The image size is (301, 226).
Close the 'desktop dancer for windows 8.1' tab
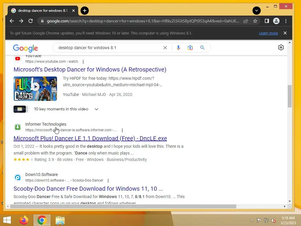tap(73, 11)
